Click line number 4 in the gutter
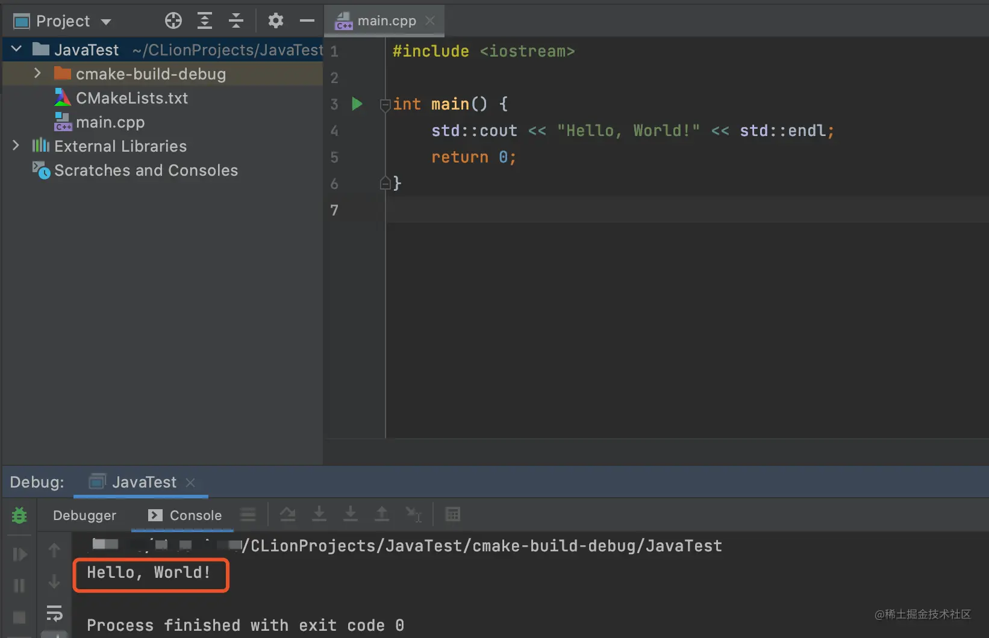989x638 pixels. (x=334, y=131)
